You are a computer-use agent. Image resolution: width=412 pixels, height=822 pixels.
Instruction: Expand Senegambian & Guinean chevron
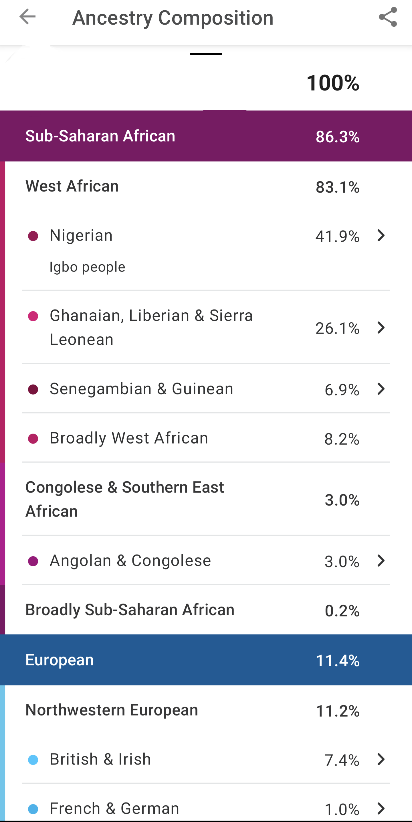[381, 389]
